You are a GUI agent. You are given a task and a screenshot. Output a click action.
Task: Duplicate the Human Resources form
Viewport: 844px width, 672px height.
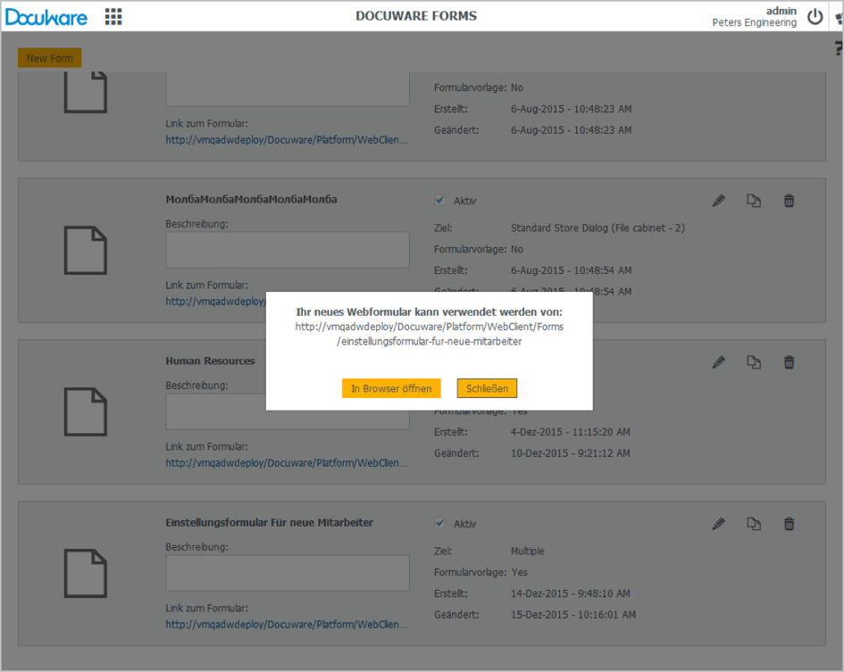point(754,362)
